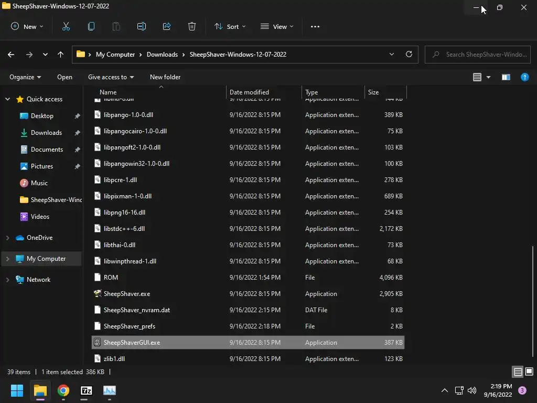Expand the My Computer tree node
This screenshot has height=403, width=537.
pyautogui.click(x=7, y=259)
